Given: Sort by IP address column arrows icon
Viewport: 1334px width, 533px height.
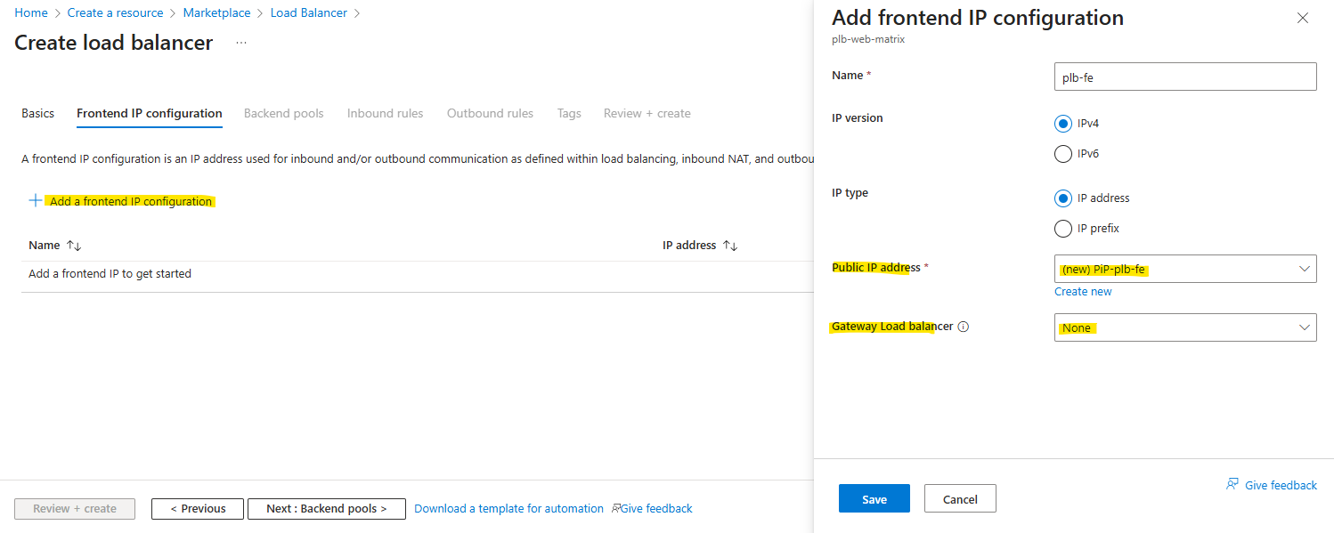Looking at the screenshot, I should click(730, 246).
